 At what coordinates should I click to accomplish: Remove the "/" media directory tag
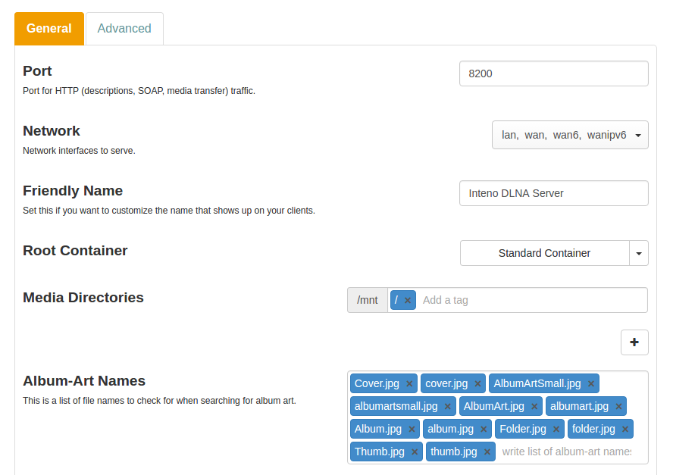tap(408, 300)
